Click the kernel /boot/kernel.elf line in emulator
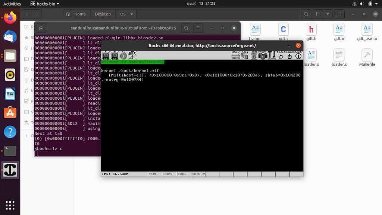The height and width of the screenshot is (215, 382). point(130,71)
